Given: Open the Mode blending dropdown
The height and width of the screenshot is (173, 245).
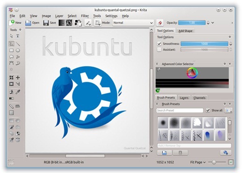Looking at the screenshot, I should click(x=133, y=23).
